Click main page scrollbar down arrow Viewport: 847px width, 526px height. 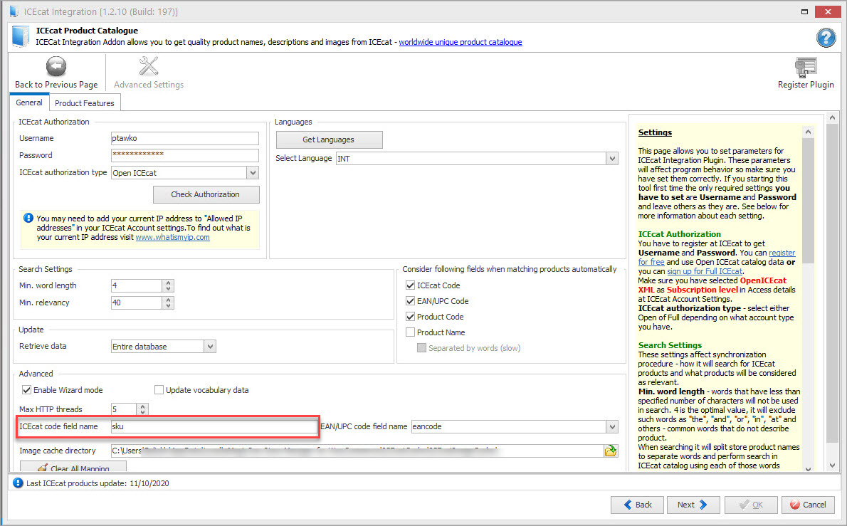(x=833, y=465)
